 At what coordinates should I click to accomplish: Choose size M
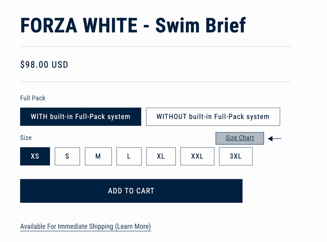(x=98, y=156)
